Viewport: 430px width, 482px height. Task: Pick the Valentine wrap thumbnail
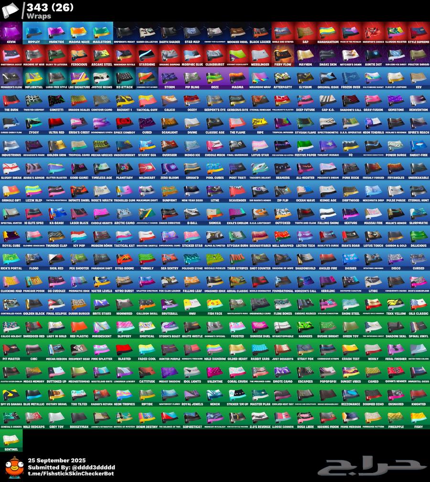point(215,372)
